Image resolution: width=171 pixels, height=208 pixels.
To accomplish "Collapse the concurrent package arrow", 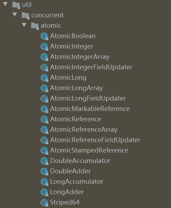I will coord(15,15).
